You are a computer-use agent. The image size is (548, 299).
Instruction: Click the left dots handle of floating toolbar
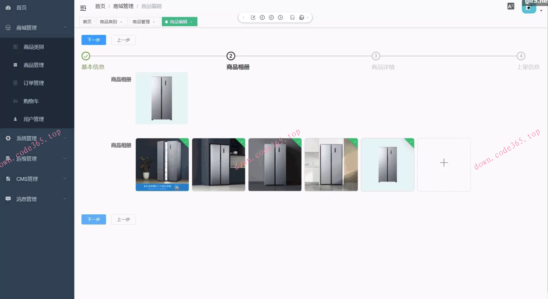coord(243,17)
